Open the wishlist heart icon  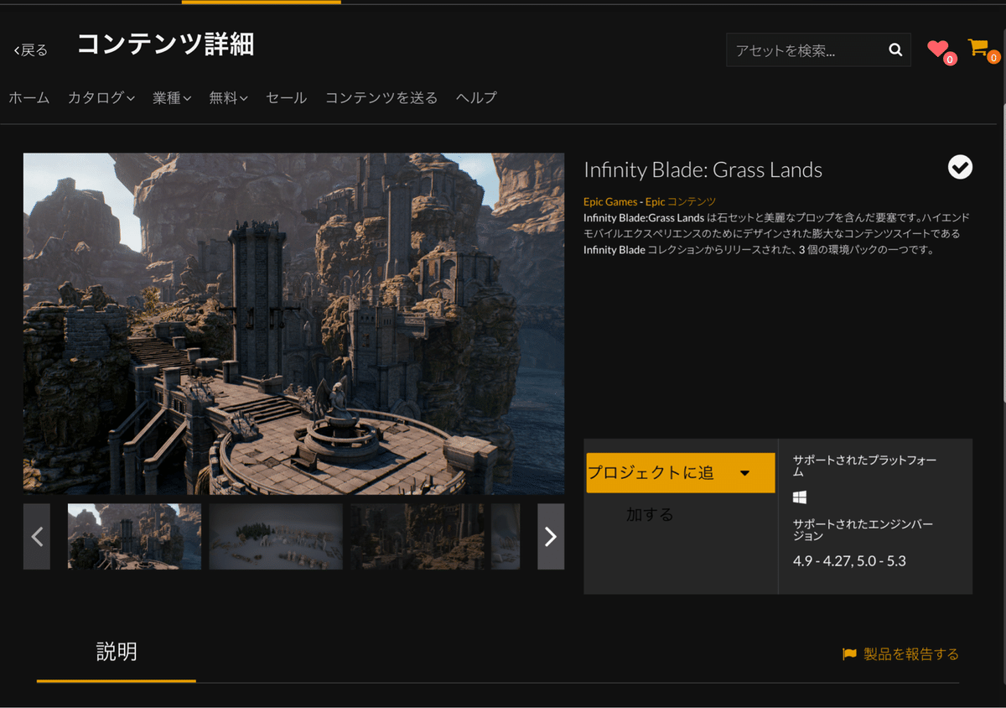[x=938, y=49]
